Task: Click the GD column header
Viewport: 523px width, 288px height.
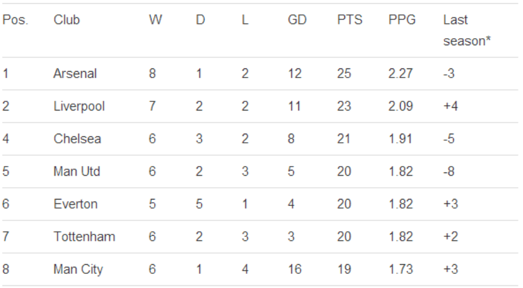Action: (x=297, y=20)
